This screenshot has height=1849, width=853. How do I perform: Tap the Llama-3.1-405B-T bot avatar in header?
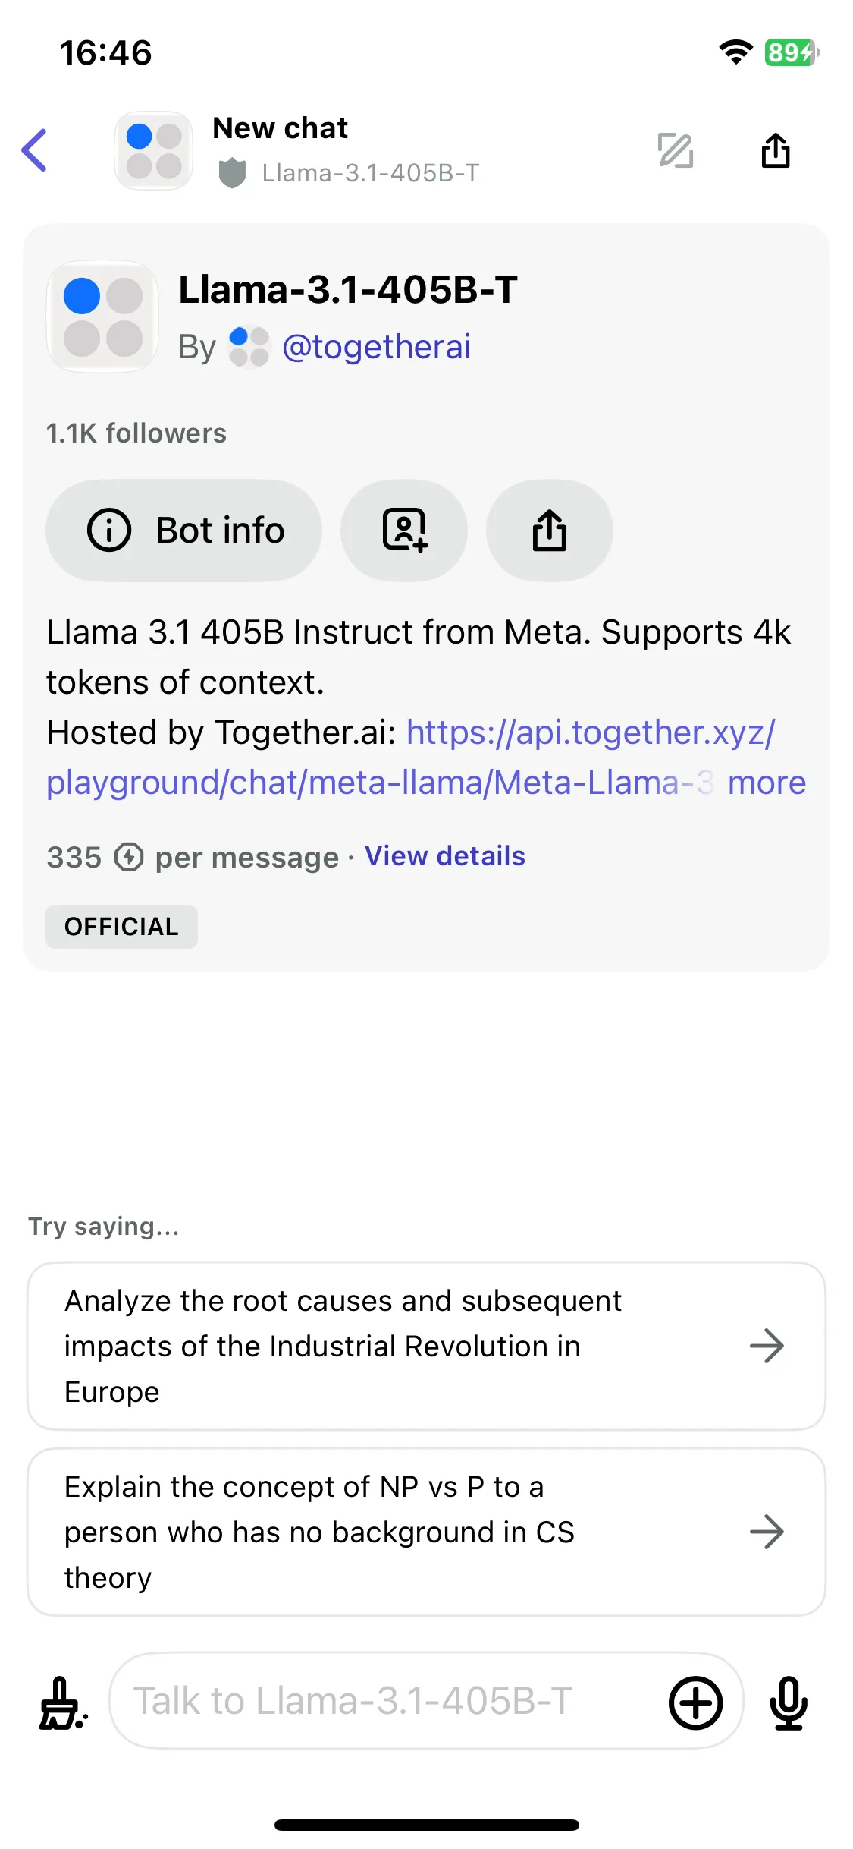(x=153, y=150)
